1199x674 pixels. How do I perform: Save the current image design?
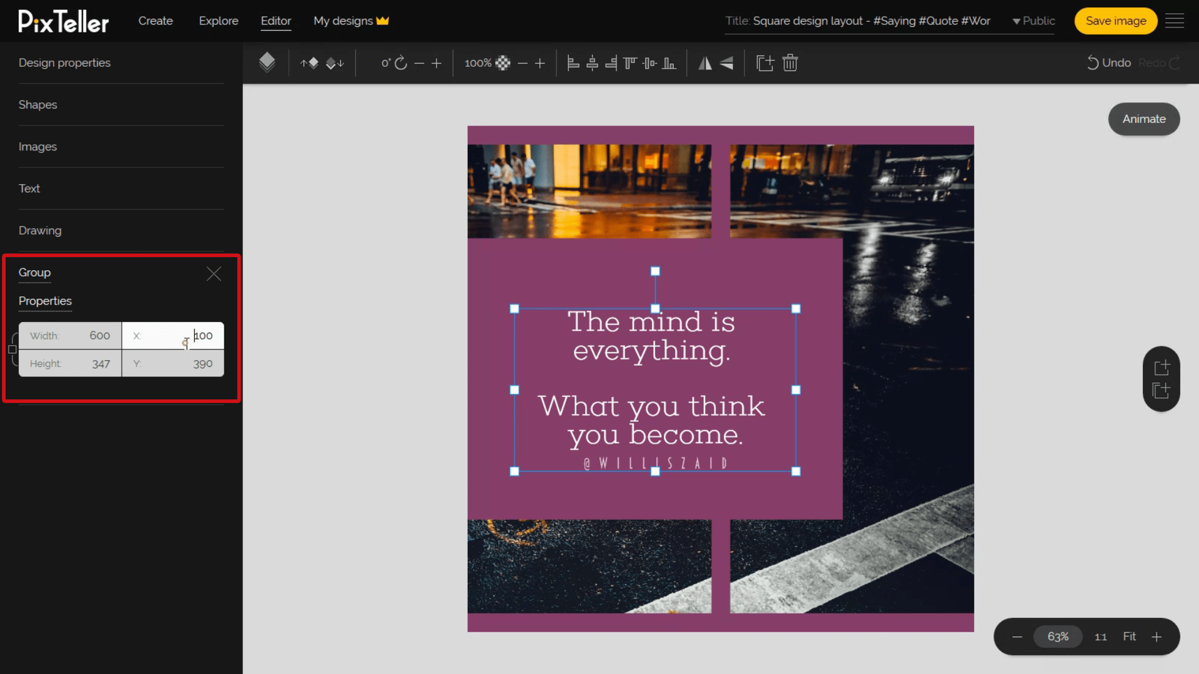tap(1116, 21)
